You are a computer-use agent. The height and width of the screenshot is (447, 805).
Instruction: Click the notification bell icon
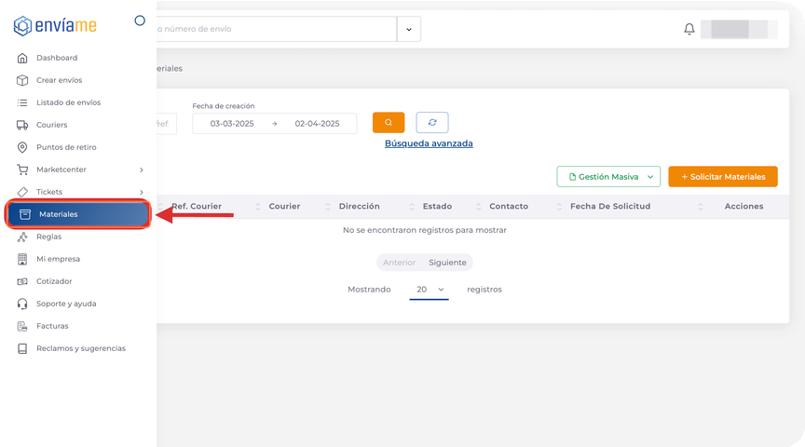coord(689,29)
